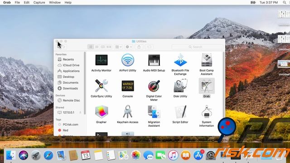The image size is (290, 163).
Task: Select the Grab app icon
Action: (207, 86)
